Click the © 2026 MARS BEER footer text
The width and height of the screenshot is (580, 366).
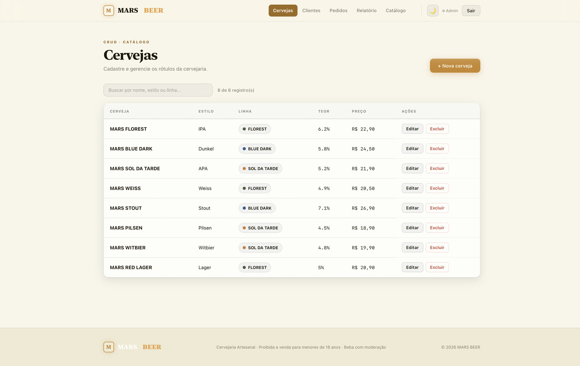460,347
